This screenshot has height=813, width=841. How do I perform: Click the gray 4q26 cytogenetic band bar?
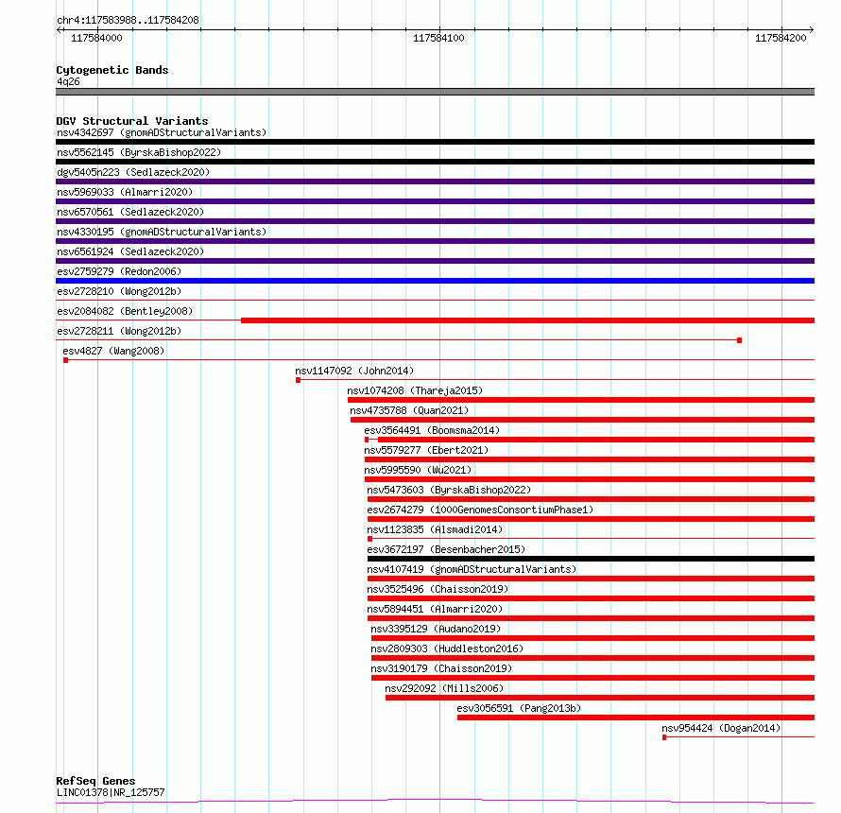(x=435, y=92)
